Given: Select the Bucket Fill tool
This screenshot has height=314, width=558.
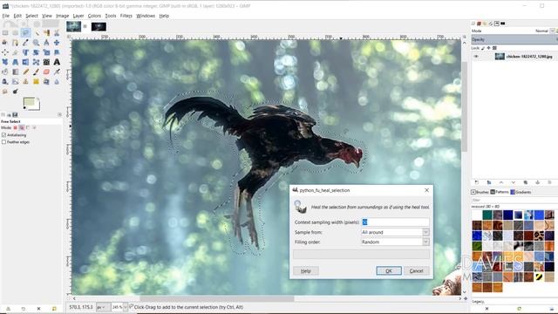Looking at the screenshot, I should [5, 72].
